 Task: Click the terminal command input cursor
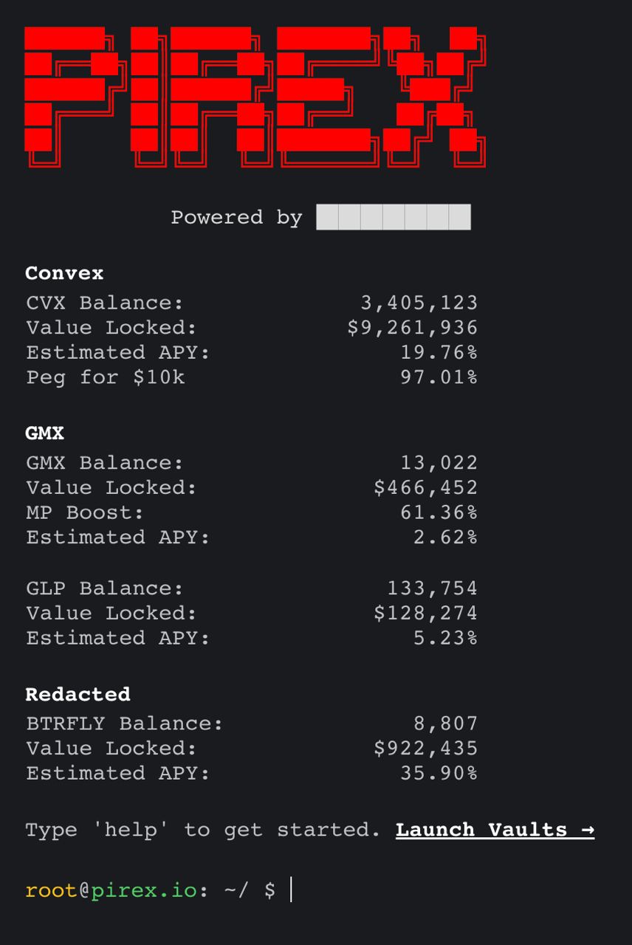(292, 890)
